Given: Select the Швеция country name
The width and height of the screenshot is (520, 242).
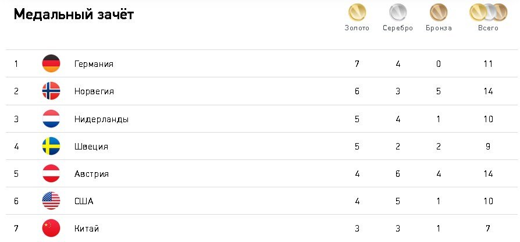Looking at the screenshot, I should pos(91,147).
